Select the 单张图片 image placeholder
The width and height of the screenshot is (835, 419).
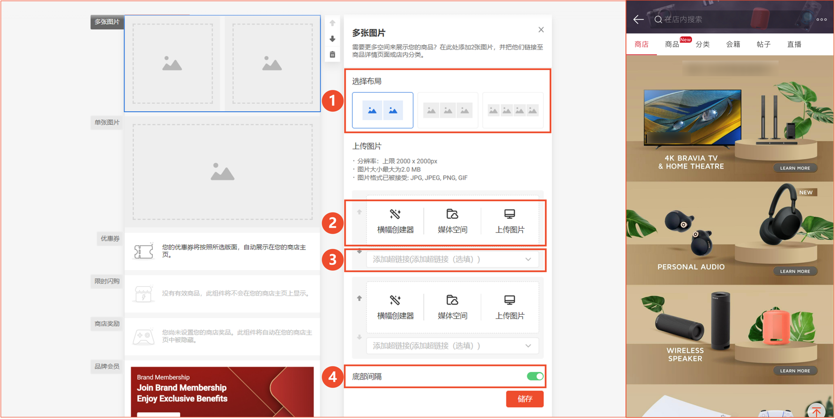pyautogui.click(x=222, y=172)
